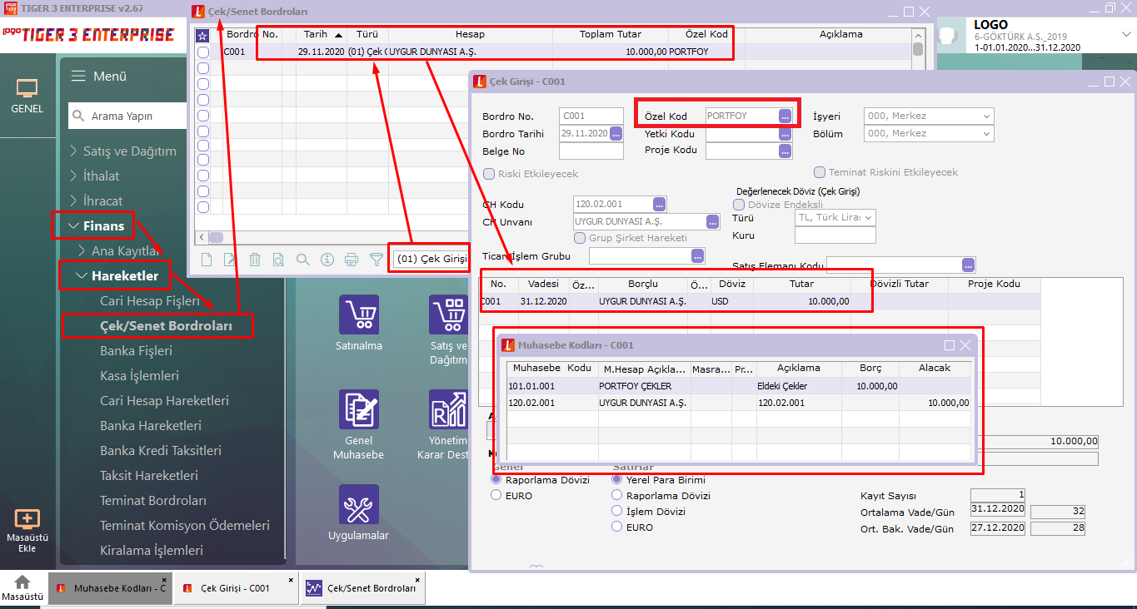Open Yetki Kodu lookup button

[x=785, y=134]
